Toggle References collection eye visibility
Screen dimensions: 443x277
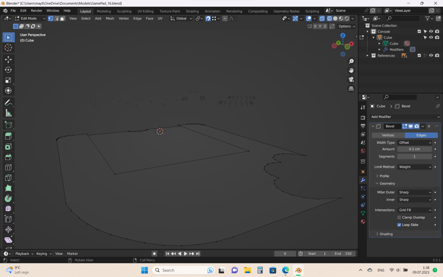pyautogui.click(x=431, y=55)
